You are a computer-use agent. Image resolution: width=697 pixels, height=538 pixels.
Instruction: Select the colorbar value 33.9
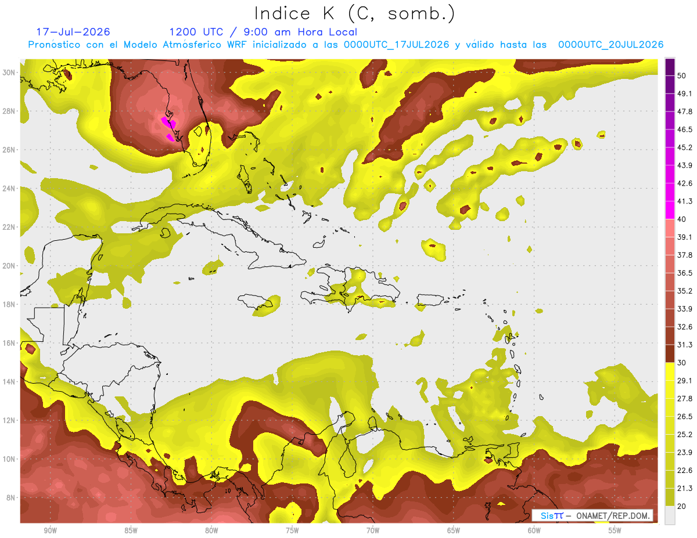point(685,309)
